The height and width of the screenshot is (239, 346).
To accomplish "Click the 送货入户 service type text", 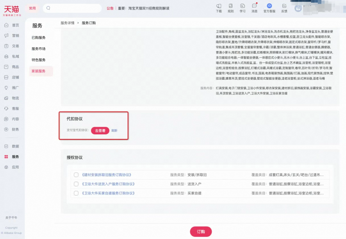I will pos(194,184).
